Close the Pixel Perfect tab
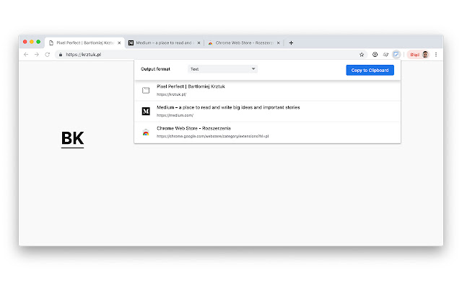The image size is (462, 288). (119, 42)
